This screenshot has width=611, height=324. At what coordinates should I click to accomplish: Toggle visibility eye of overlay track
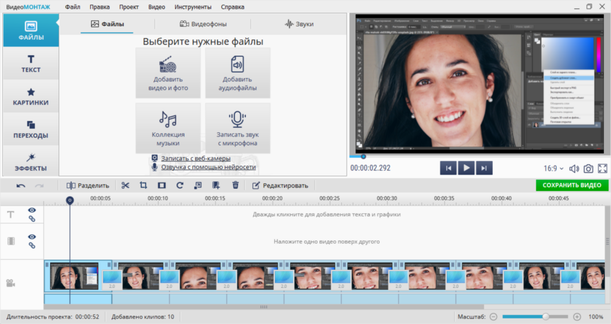click(x=32, y=236)
